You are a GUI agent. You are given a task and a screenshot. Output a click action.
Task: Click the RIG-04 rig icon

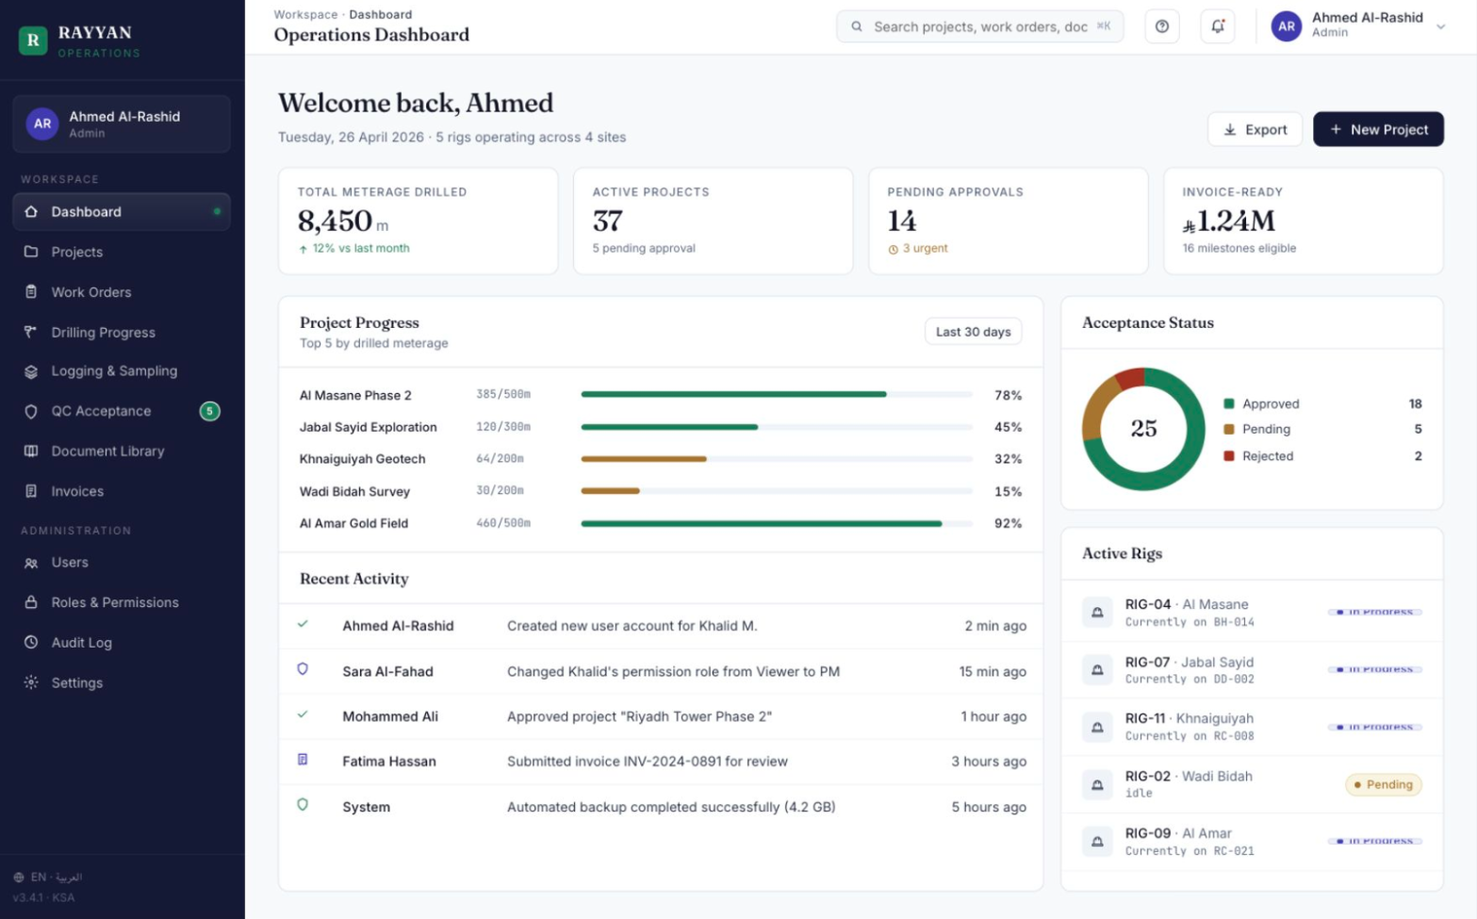(x=1097, y=613)
